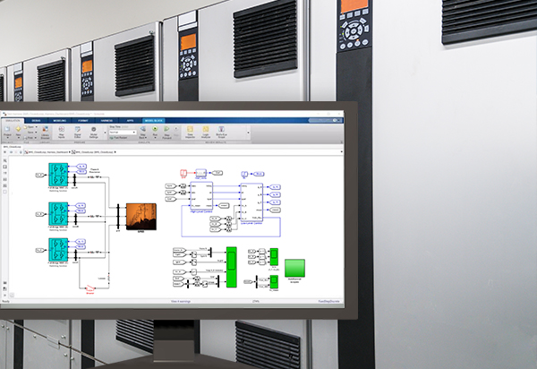Image resolution: width=537 pixels, height=369 pixels.
Task: Select the large green Additional scopes block
Action: 294,268
